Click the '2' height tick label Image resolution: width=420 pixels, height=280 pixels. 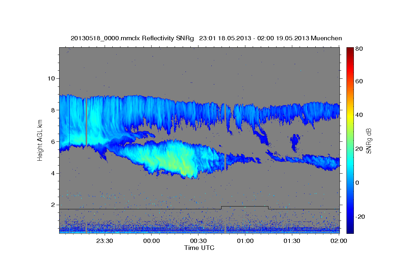(53, 205)
